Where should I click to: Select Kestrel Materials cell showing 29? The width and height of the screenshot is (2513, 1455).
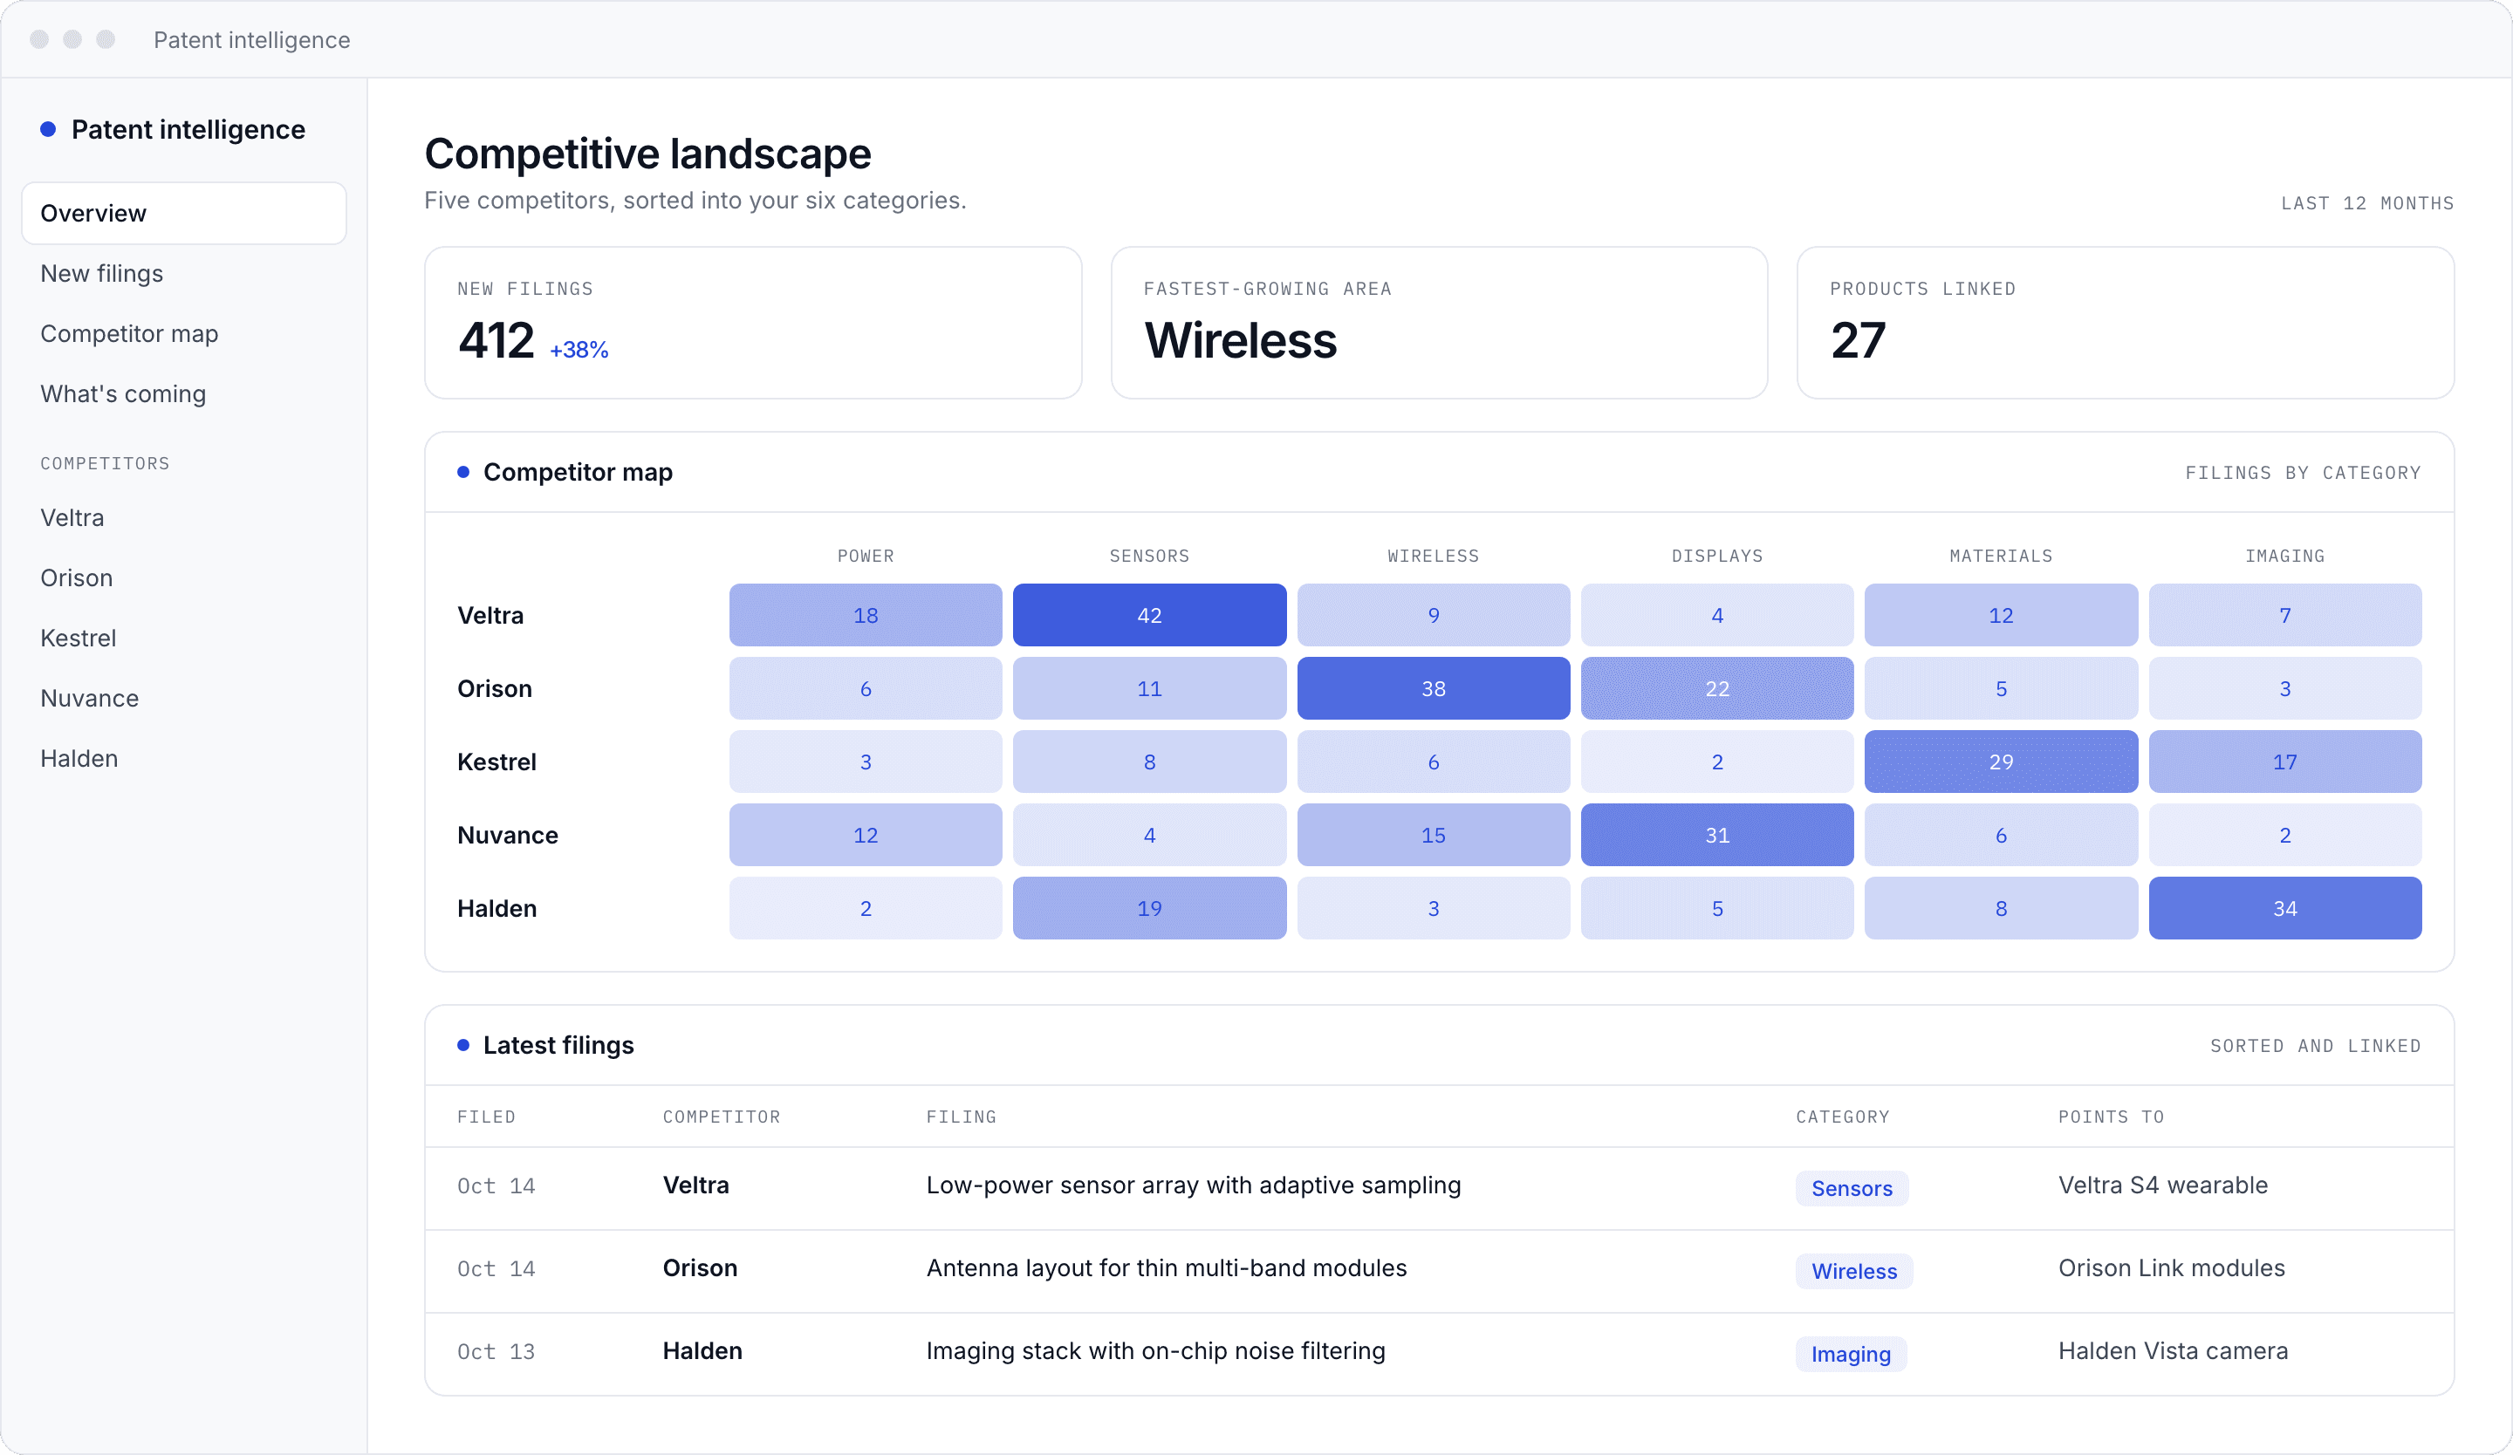(2001, 762)
